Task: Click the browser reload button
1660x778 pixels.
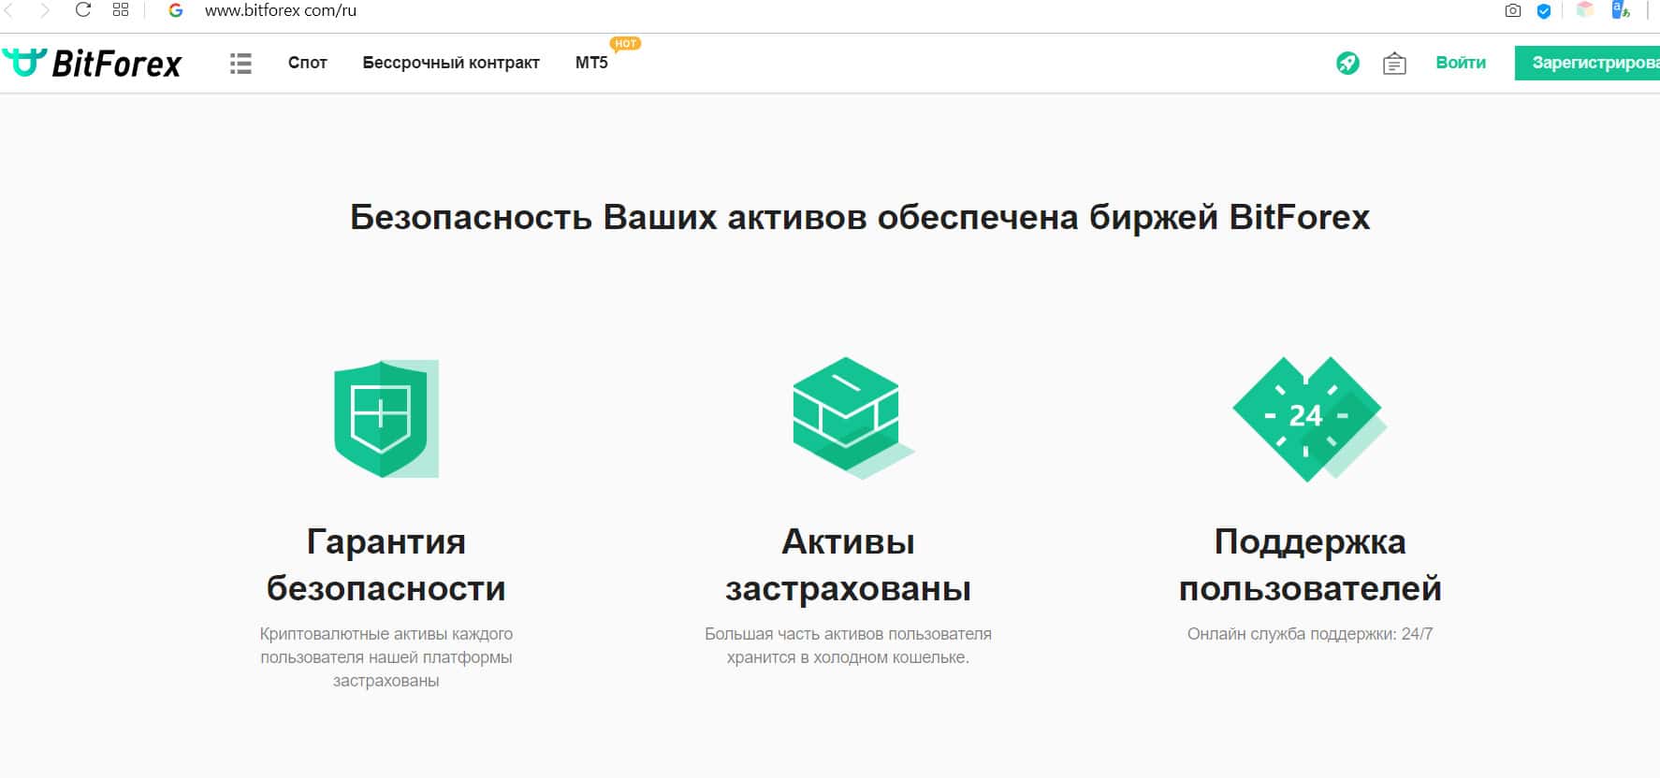Action: [83, 10]
